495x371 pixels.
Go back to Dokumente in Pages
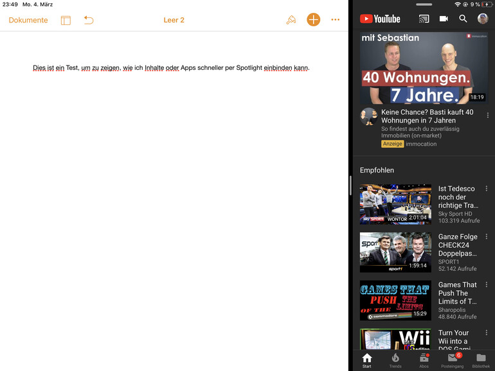click(28, 20)
